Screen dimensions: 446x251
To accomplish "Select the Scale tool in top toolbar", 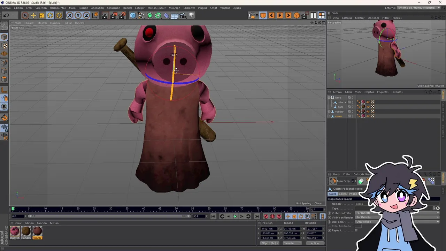I will click(42, 15).
